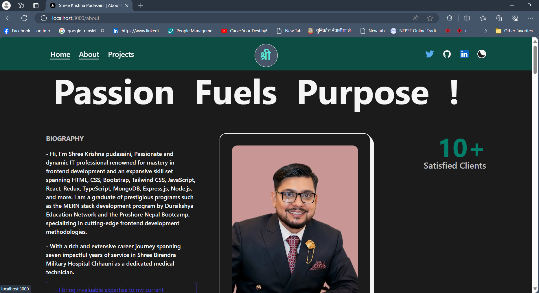
Task: Reload the localhost page
Action: [24, 18]
